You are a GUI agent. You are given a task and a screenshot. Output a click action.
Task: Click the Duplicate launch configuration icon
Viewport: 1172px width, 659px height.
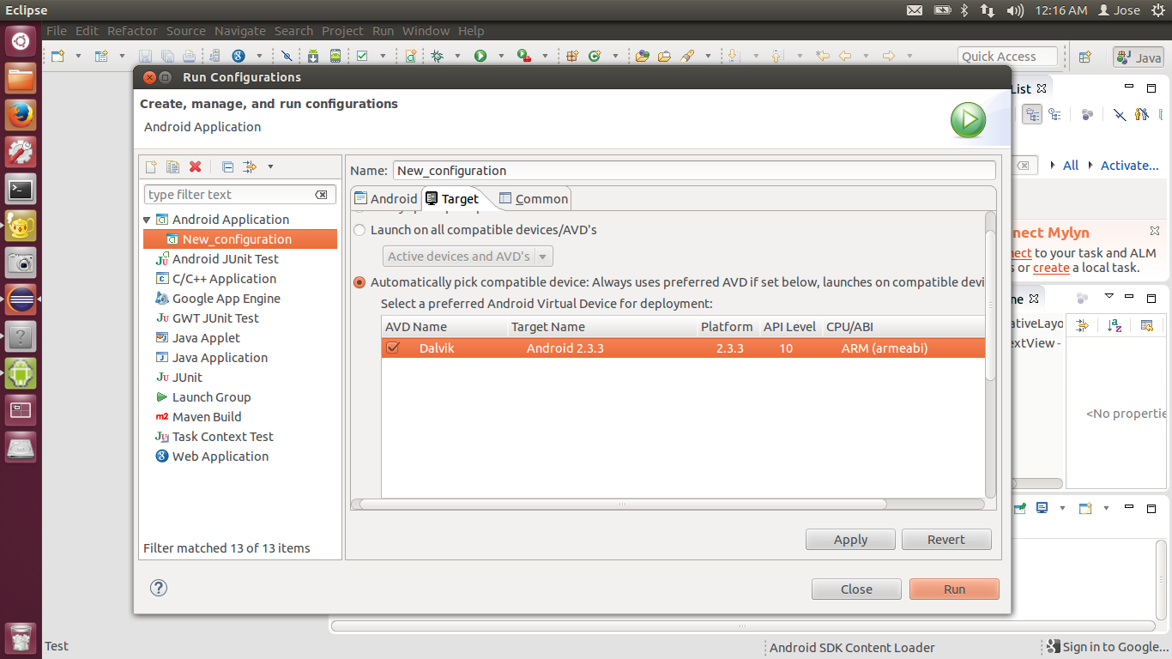click(172, 166)
